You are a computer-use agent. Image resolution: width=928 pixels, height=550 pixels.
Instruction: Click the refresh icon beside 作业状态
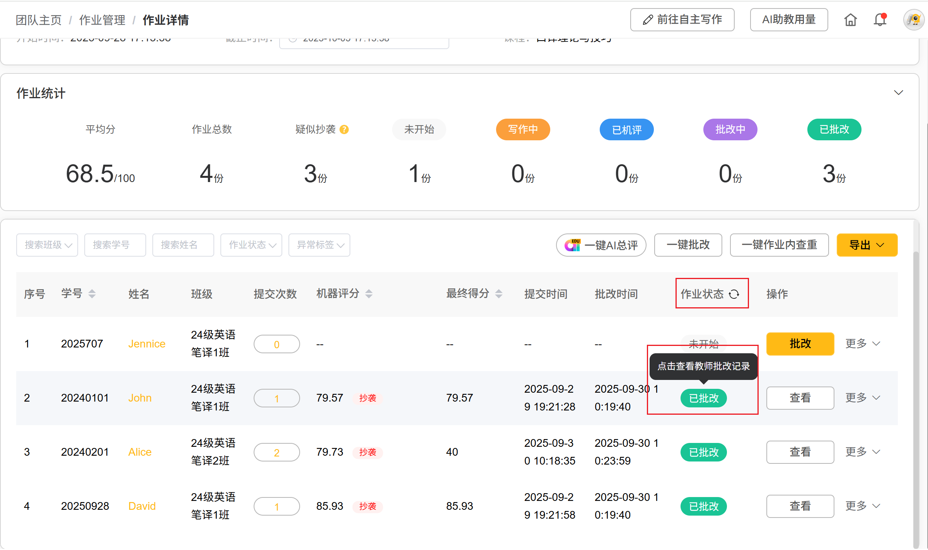click(x=734, y=294)
